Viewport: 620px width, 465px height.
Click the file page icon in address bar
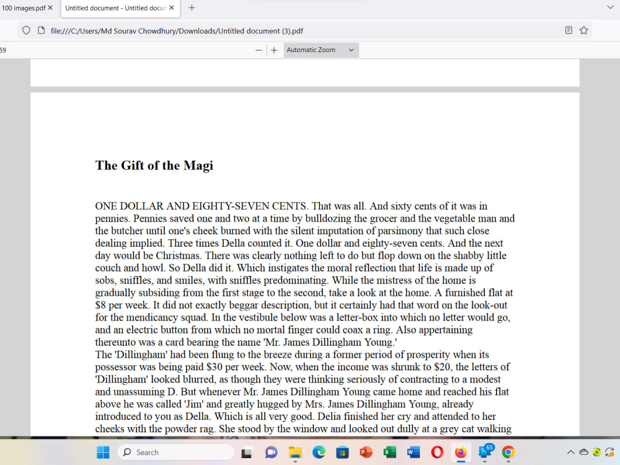(41, 30)
